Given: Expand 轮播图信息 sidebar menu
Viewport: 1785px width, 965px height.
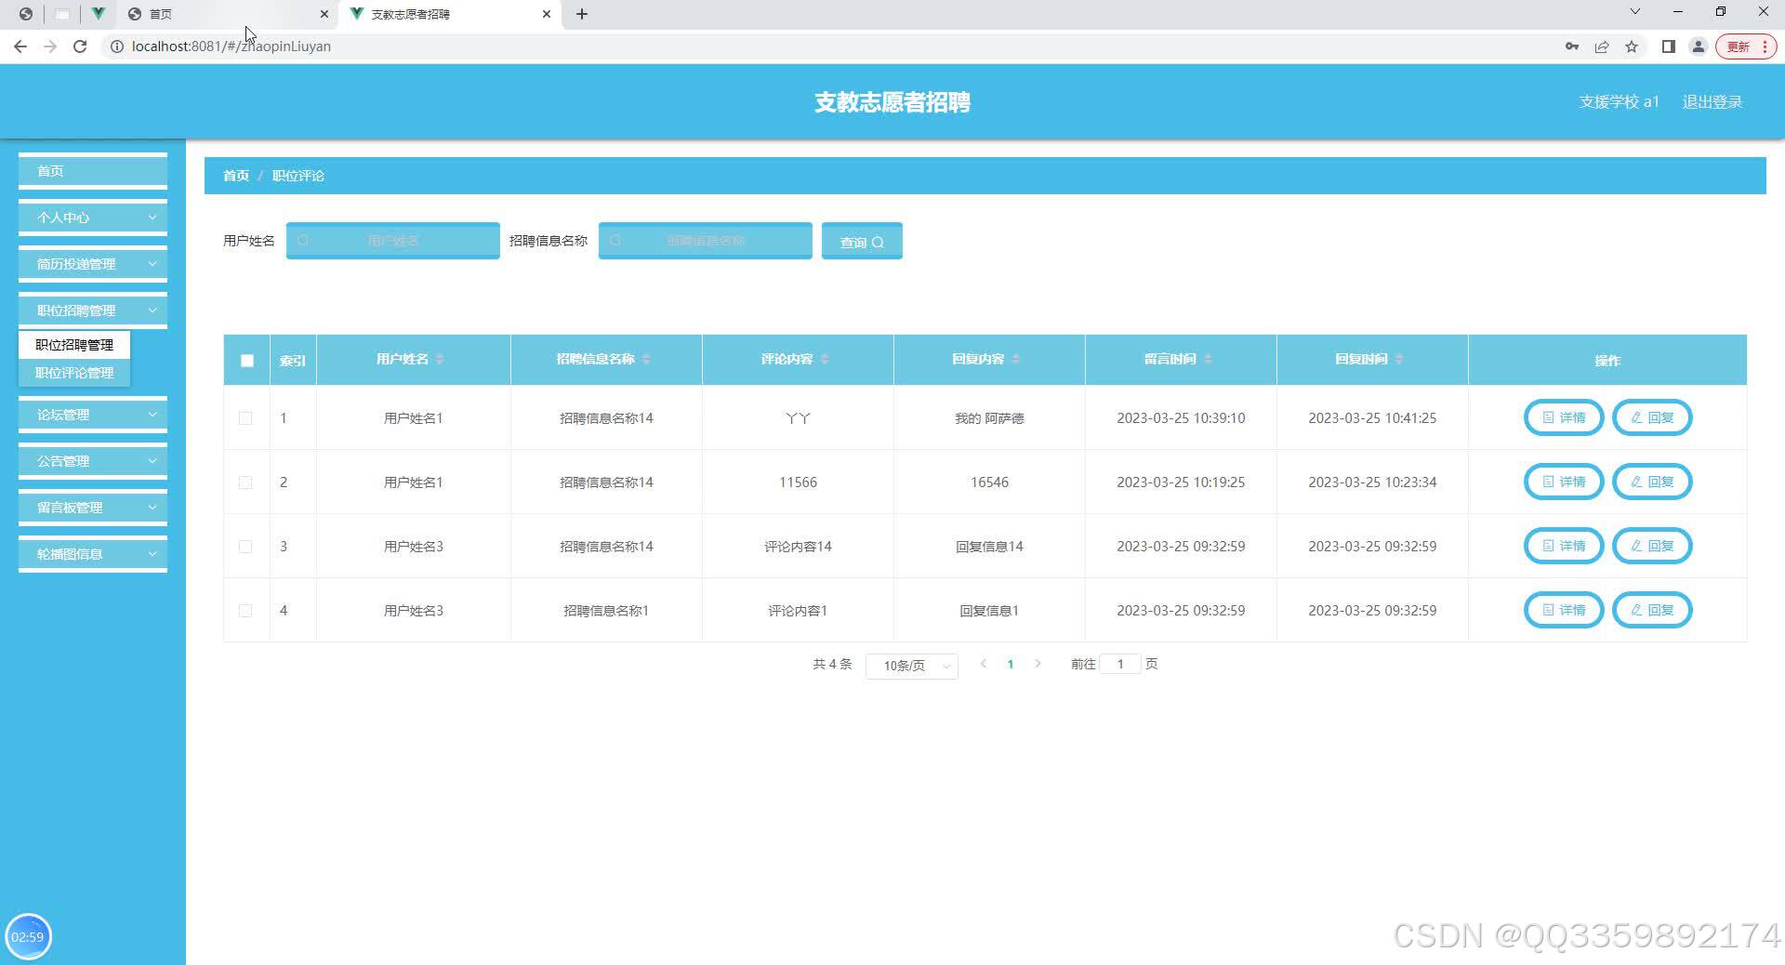Looking at the screenshot, I should click(x=93, y=554).
